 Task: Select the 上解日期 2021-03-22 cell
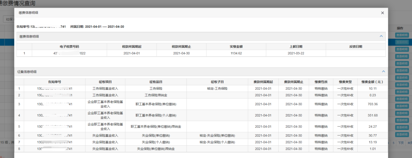point(295,53)
